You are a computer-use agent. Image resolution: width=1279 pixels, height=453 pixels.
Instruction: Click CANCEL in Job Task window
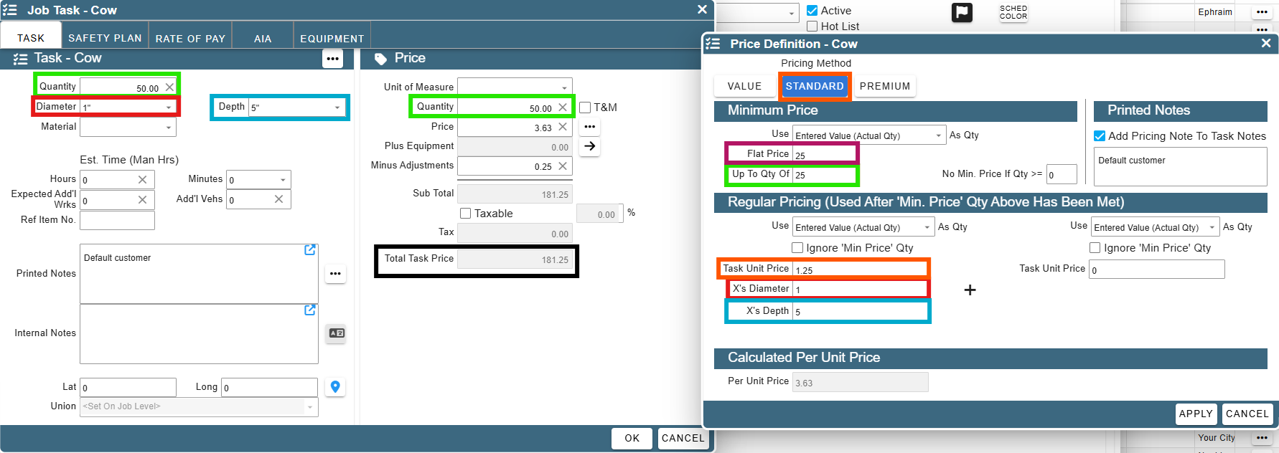(x=683, y=438)
